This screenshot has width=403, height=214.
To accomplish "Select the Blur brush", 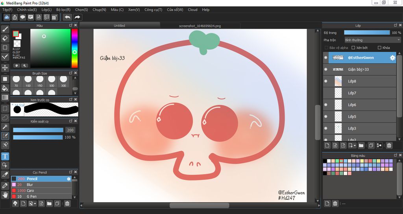I will coord(41,185).
